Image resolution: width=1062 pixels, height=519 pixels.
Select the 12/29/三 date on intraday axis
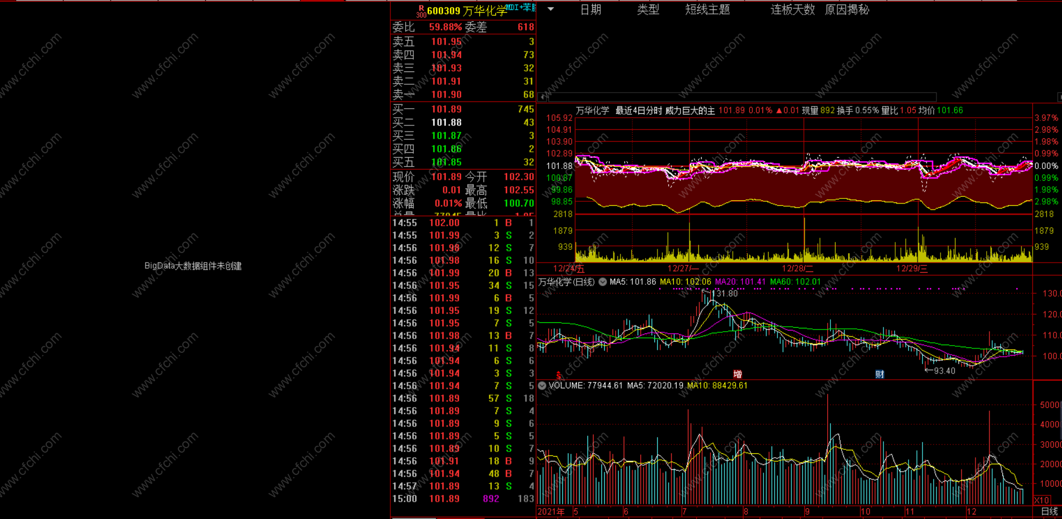(912, 269)
